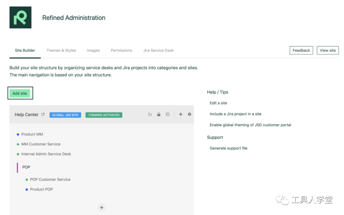Image resolution: width=344 pixels, height=215 pixels.
Task: Go to the Permissions tab
Action: tap(121, 50)
